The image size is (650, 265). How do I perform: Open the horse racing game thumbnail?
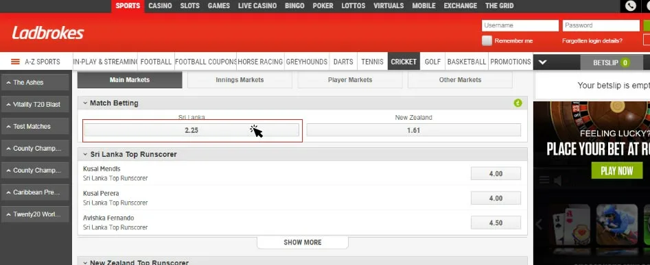pyautogui.click(x=616, y=224)
